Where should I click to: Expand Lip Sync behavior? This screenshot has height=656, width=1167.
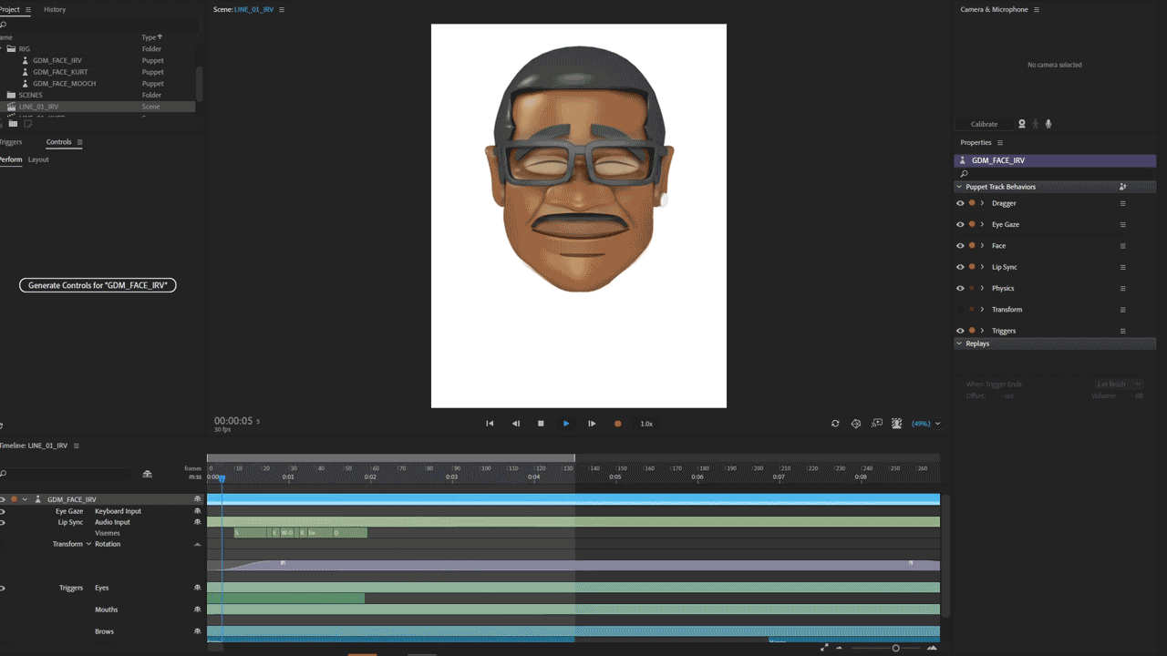coord(982,267)
